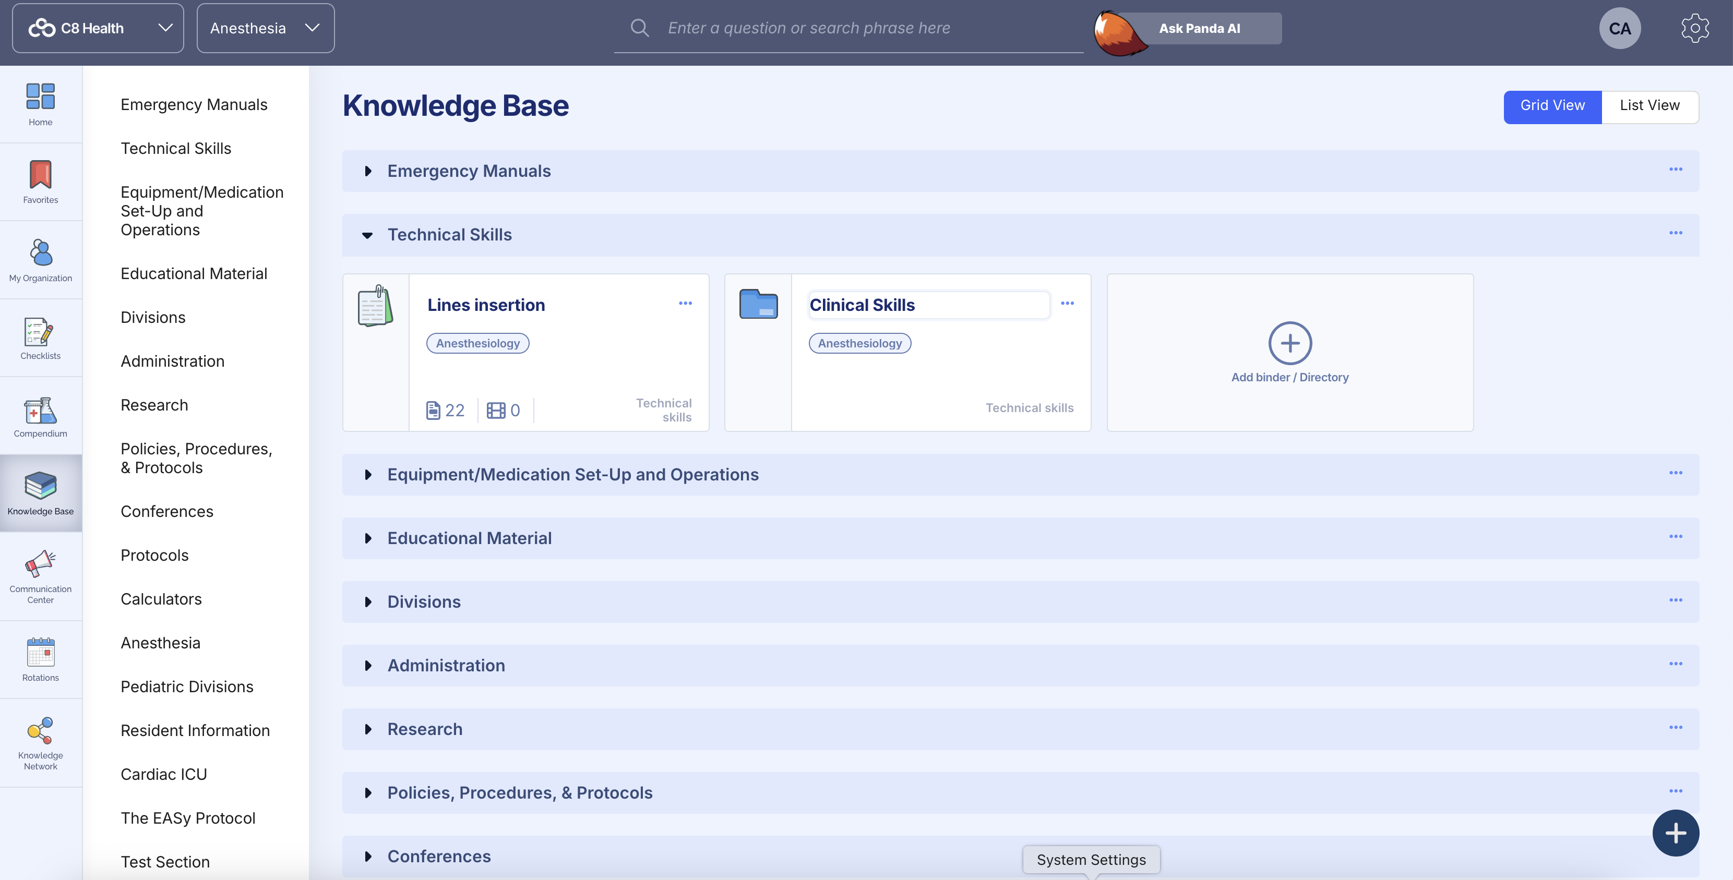This screenshot has height=880, width=1733.
Task: Select Pediatric Divisions in side menu
Action: [x=187, y=686]
